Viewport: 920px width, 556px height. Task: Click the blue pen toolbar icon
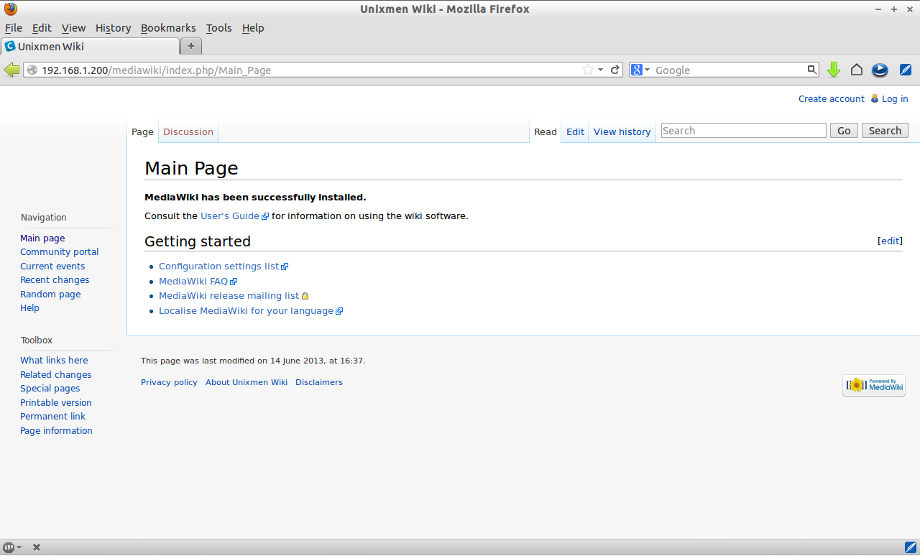[906, 70]
